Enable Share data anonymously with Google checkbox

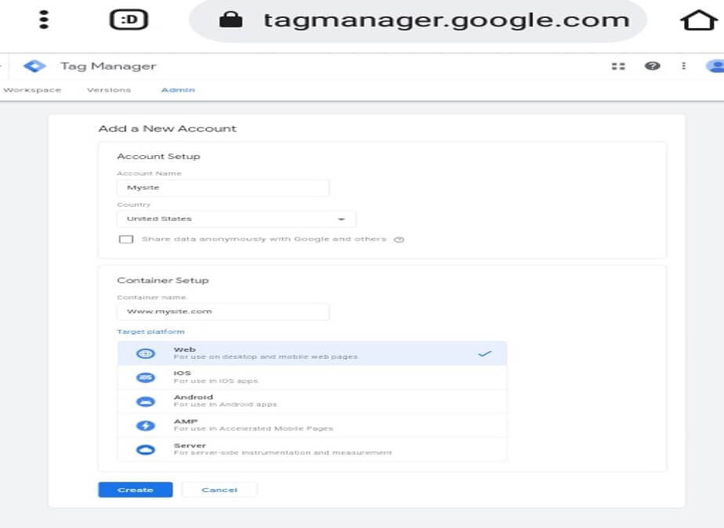[x=125, y=239]
